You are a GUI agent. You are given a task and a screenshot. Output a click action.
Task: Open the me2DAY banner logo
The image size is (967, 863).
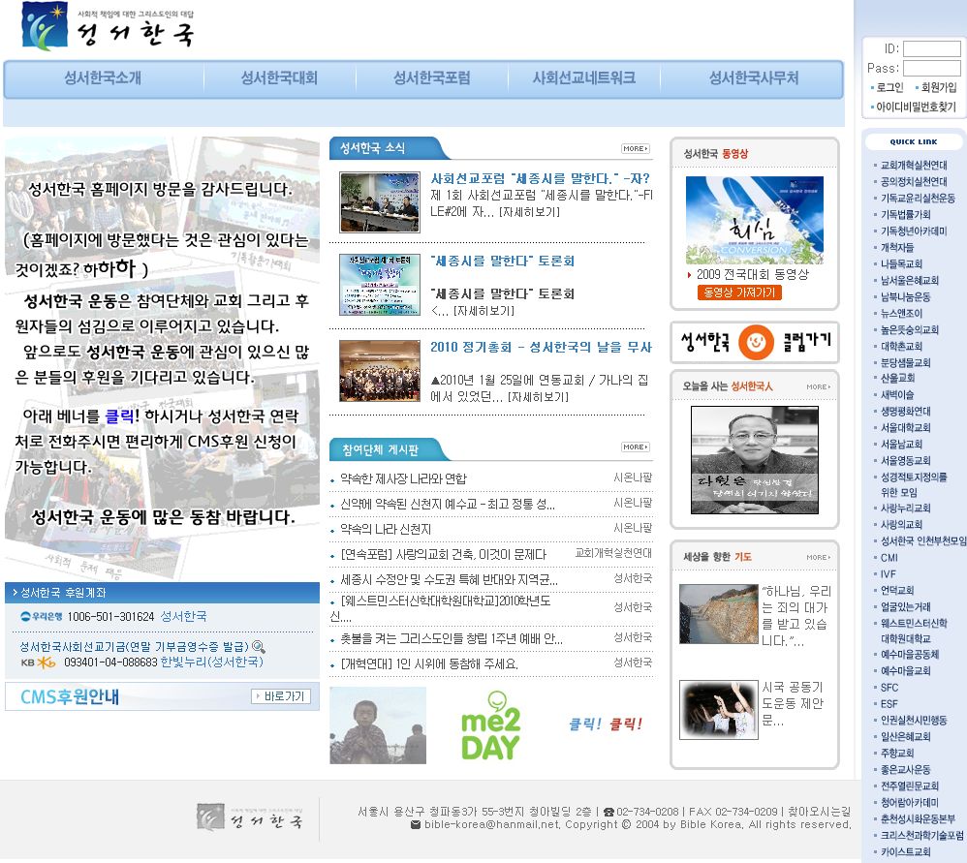point(490,725)
